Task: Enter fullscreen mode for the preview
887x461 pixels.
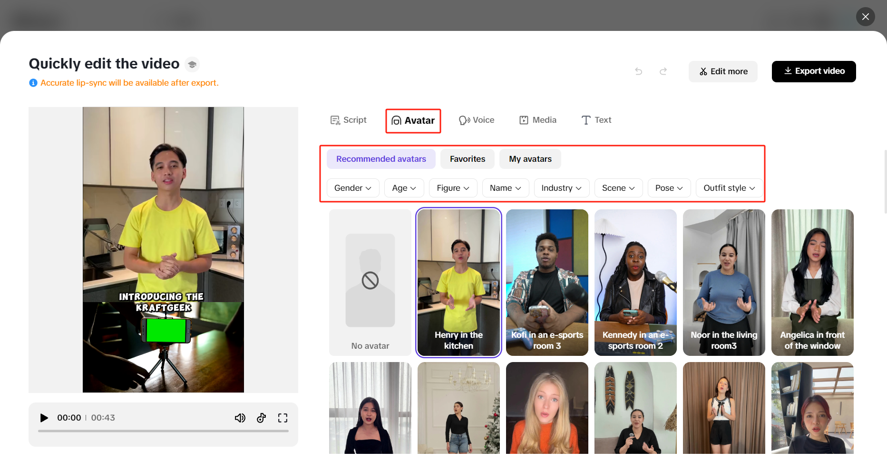Action: 283,418
